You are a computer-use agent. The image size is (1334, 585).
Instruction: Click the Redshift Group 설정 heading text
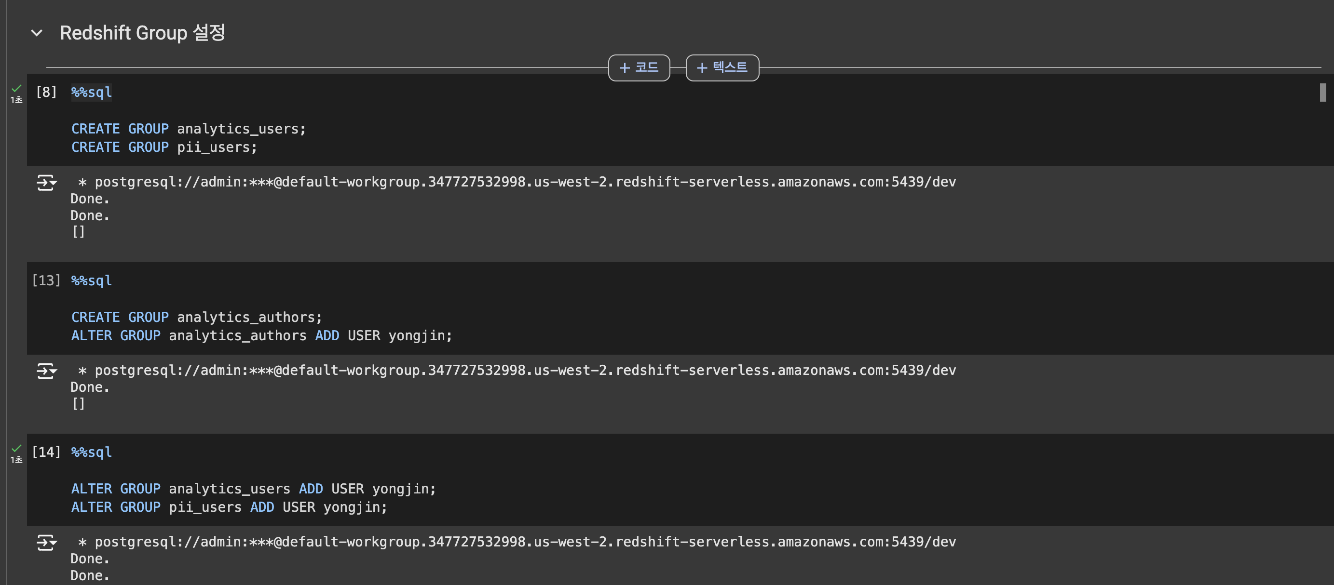pyautogui.click(x=142, y=33)
